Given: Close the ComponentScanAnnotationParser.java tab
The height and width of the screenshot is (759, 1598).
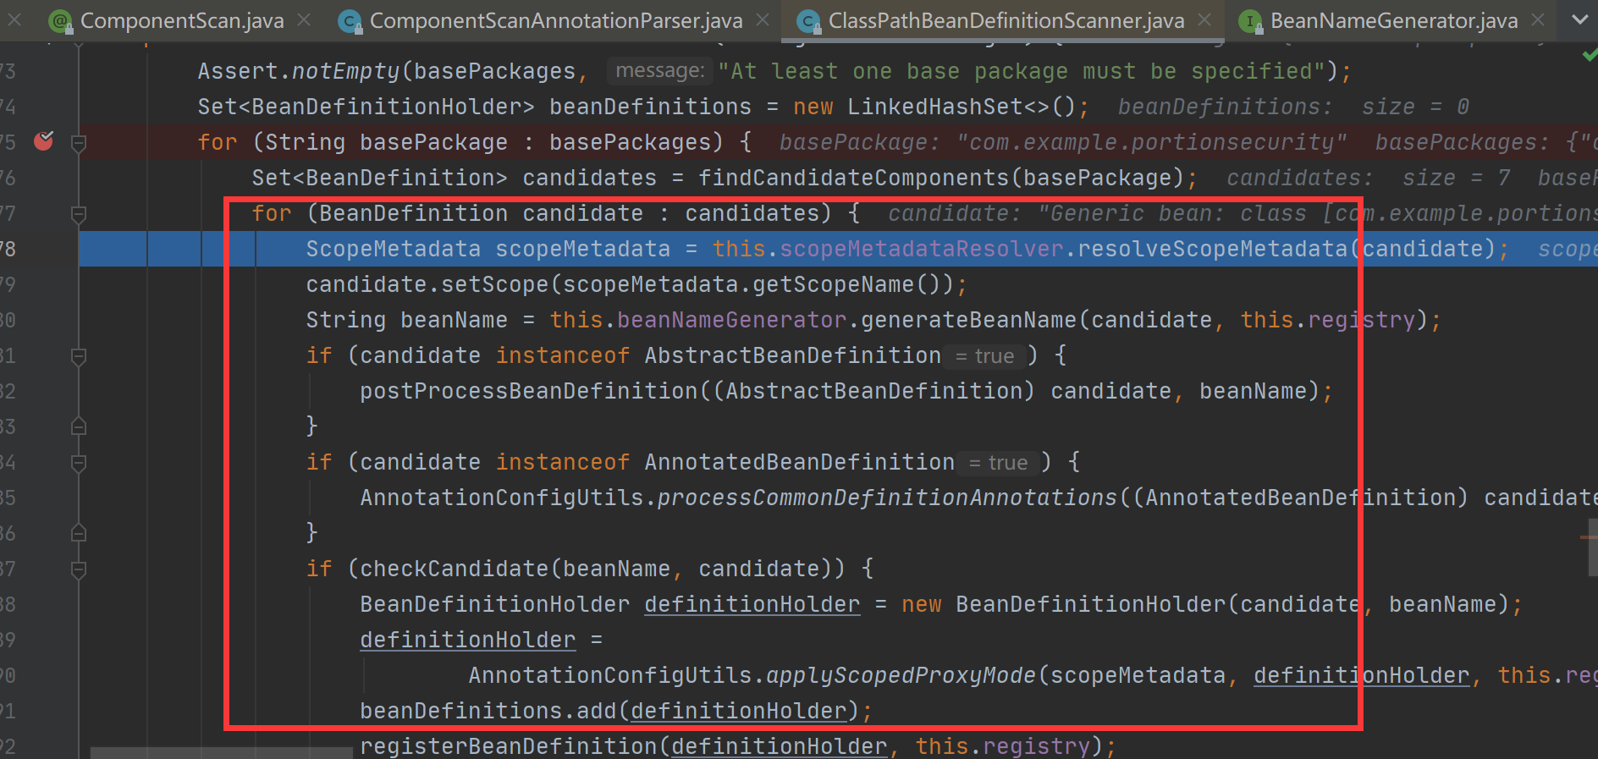Looking at the screenshot, I should [x=763, y=19].
